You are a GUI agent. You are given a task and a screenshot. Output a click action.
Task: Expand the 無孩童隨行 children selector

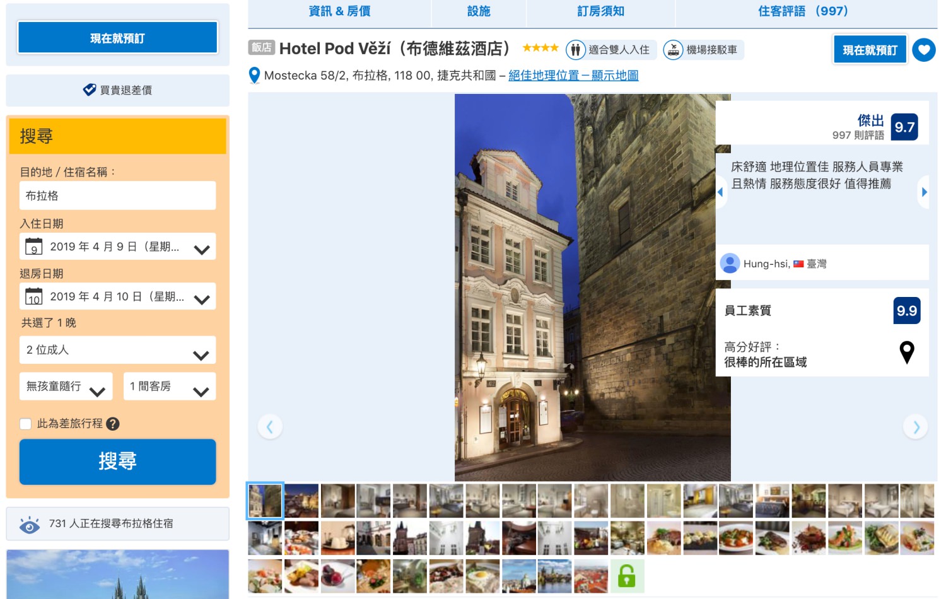point(66,387)
